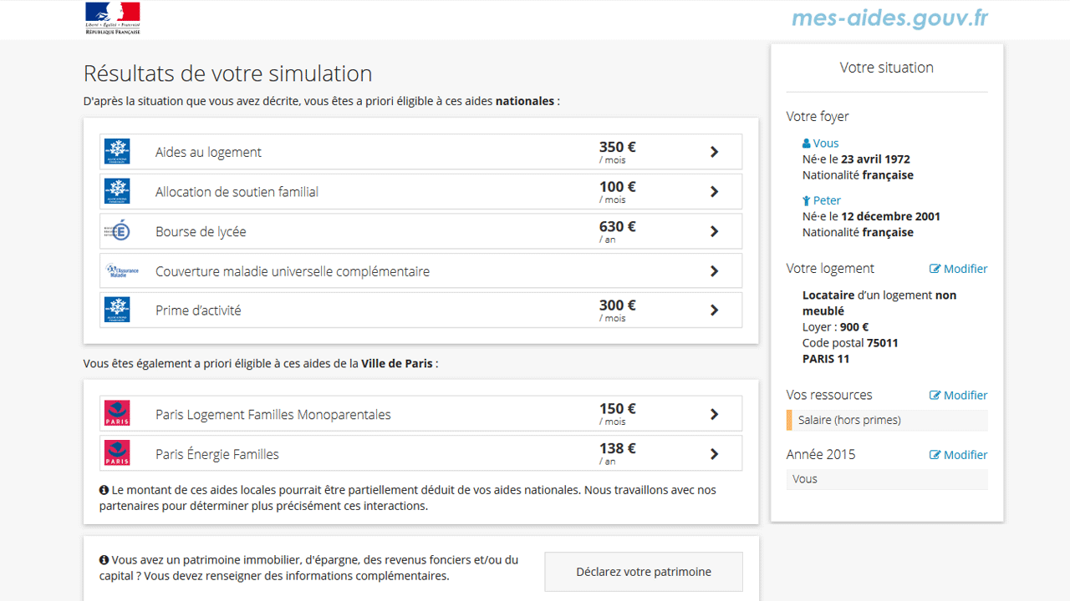
Task: Select the Salaire (hors primes) resource row
Action: click(887, 420)
